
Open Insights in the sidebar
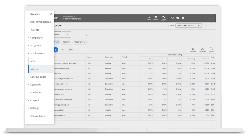point(35,30)
